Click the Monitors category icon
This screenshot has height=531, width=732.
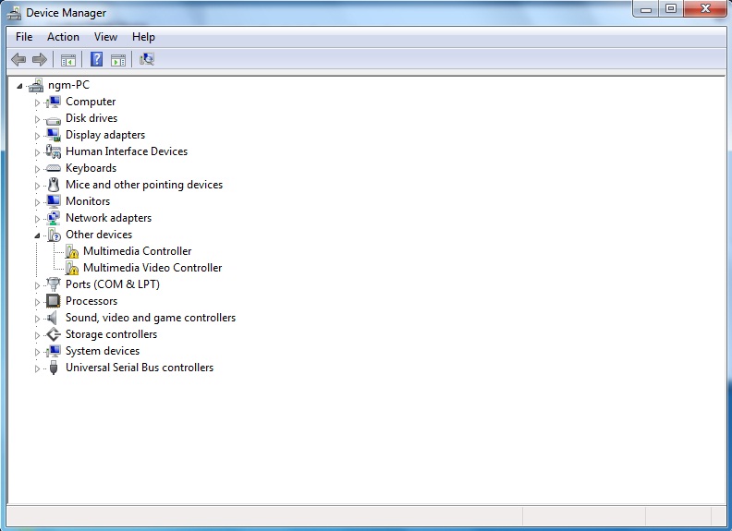tap(54, 201)
